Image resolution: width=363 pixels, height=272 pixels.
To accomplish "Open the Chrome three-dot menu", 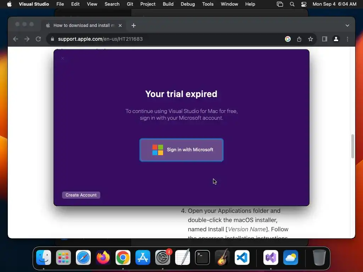I will (347, 39).
